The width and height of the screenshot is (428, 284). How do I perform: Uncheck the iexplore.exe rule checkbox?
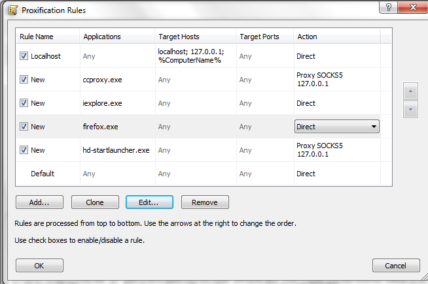[x=24, y=103]
